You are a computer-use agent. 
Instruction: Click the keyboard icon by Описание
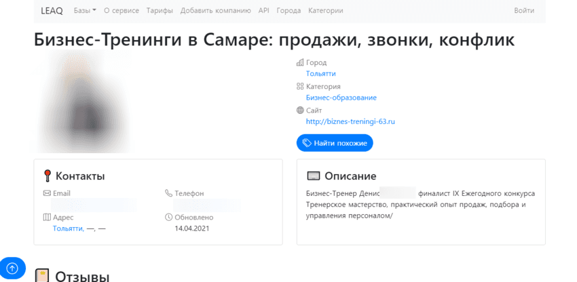coord(314,176)
